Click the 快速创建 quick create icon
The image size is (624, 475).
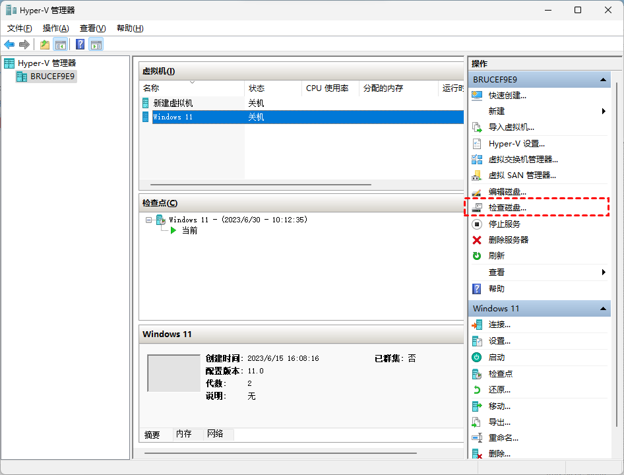477,95
